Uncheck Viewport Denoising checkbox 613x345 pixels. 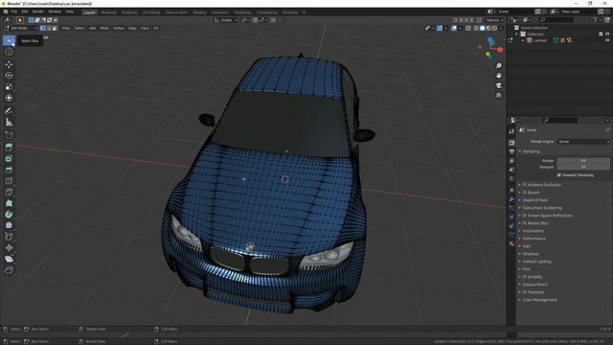[x=559, y=175]
